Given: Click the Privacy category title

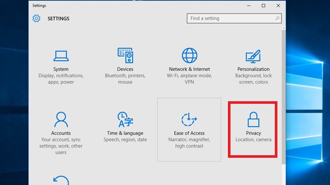Looking at the screenshot, I should pyautogui.click(x=253, y=133).
